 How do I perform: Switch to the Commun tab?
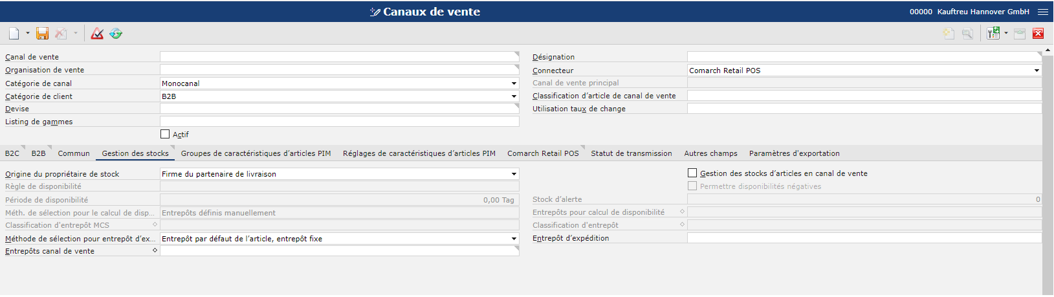(x=74, y=153)
